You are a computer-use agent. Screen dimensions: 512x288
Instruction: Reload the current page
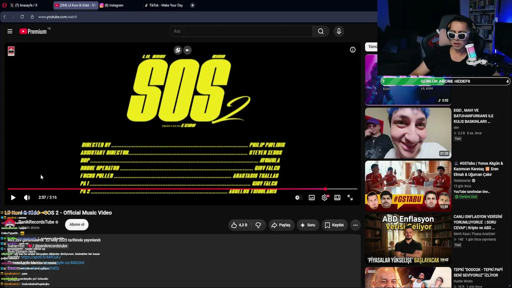coord(22,17)
